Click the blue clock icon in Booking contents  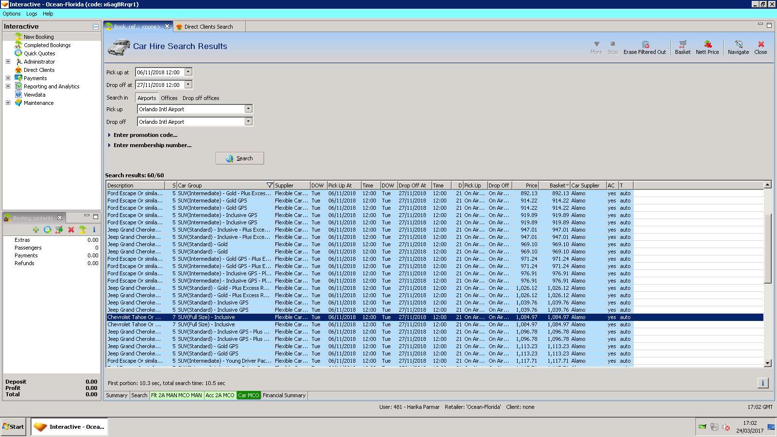(47, 230)
